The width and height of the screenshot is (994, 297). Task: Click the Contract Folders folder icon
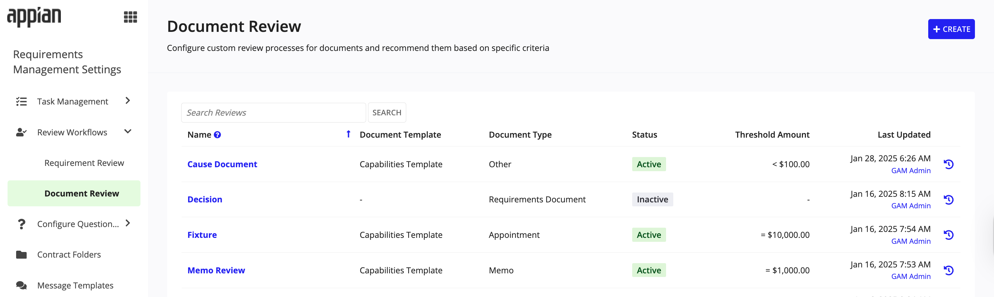point(21,255)
